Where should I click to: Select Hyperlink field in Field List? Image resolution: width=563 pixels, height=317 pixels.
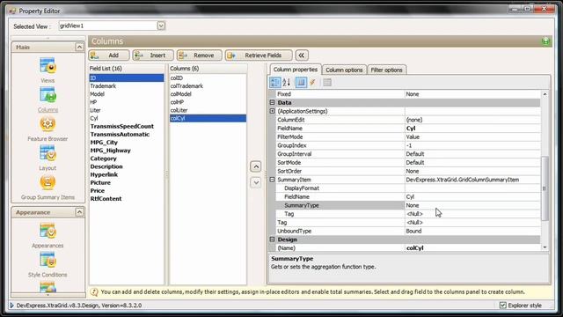point(127,174)
